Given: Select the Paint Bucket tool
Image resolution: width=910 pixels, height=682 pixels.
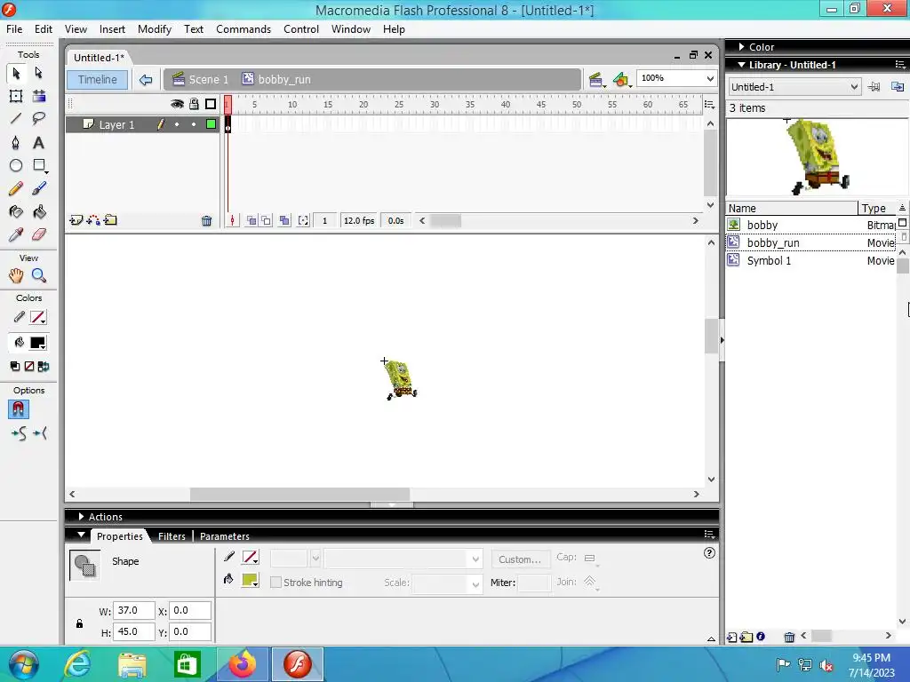Looking at the screenshot, I should pyautogui.click(x=39, y=211).
